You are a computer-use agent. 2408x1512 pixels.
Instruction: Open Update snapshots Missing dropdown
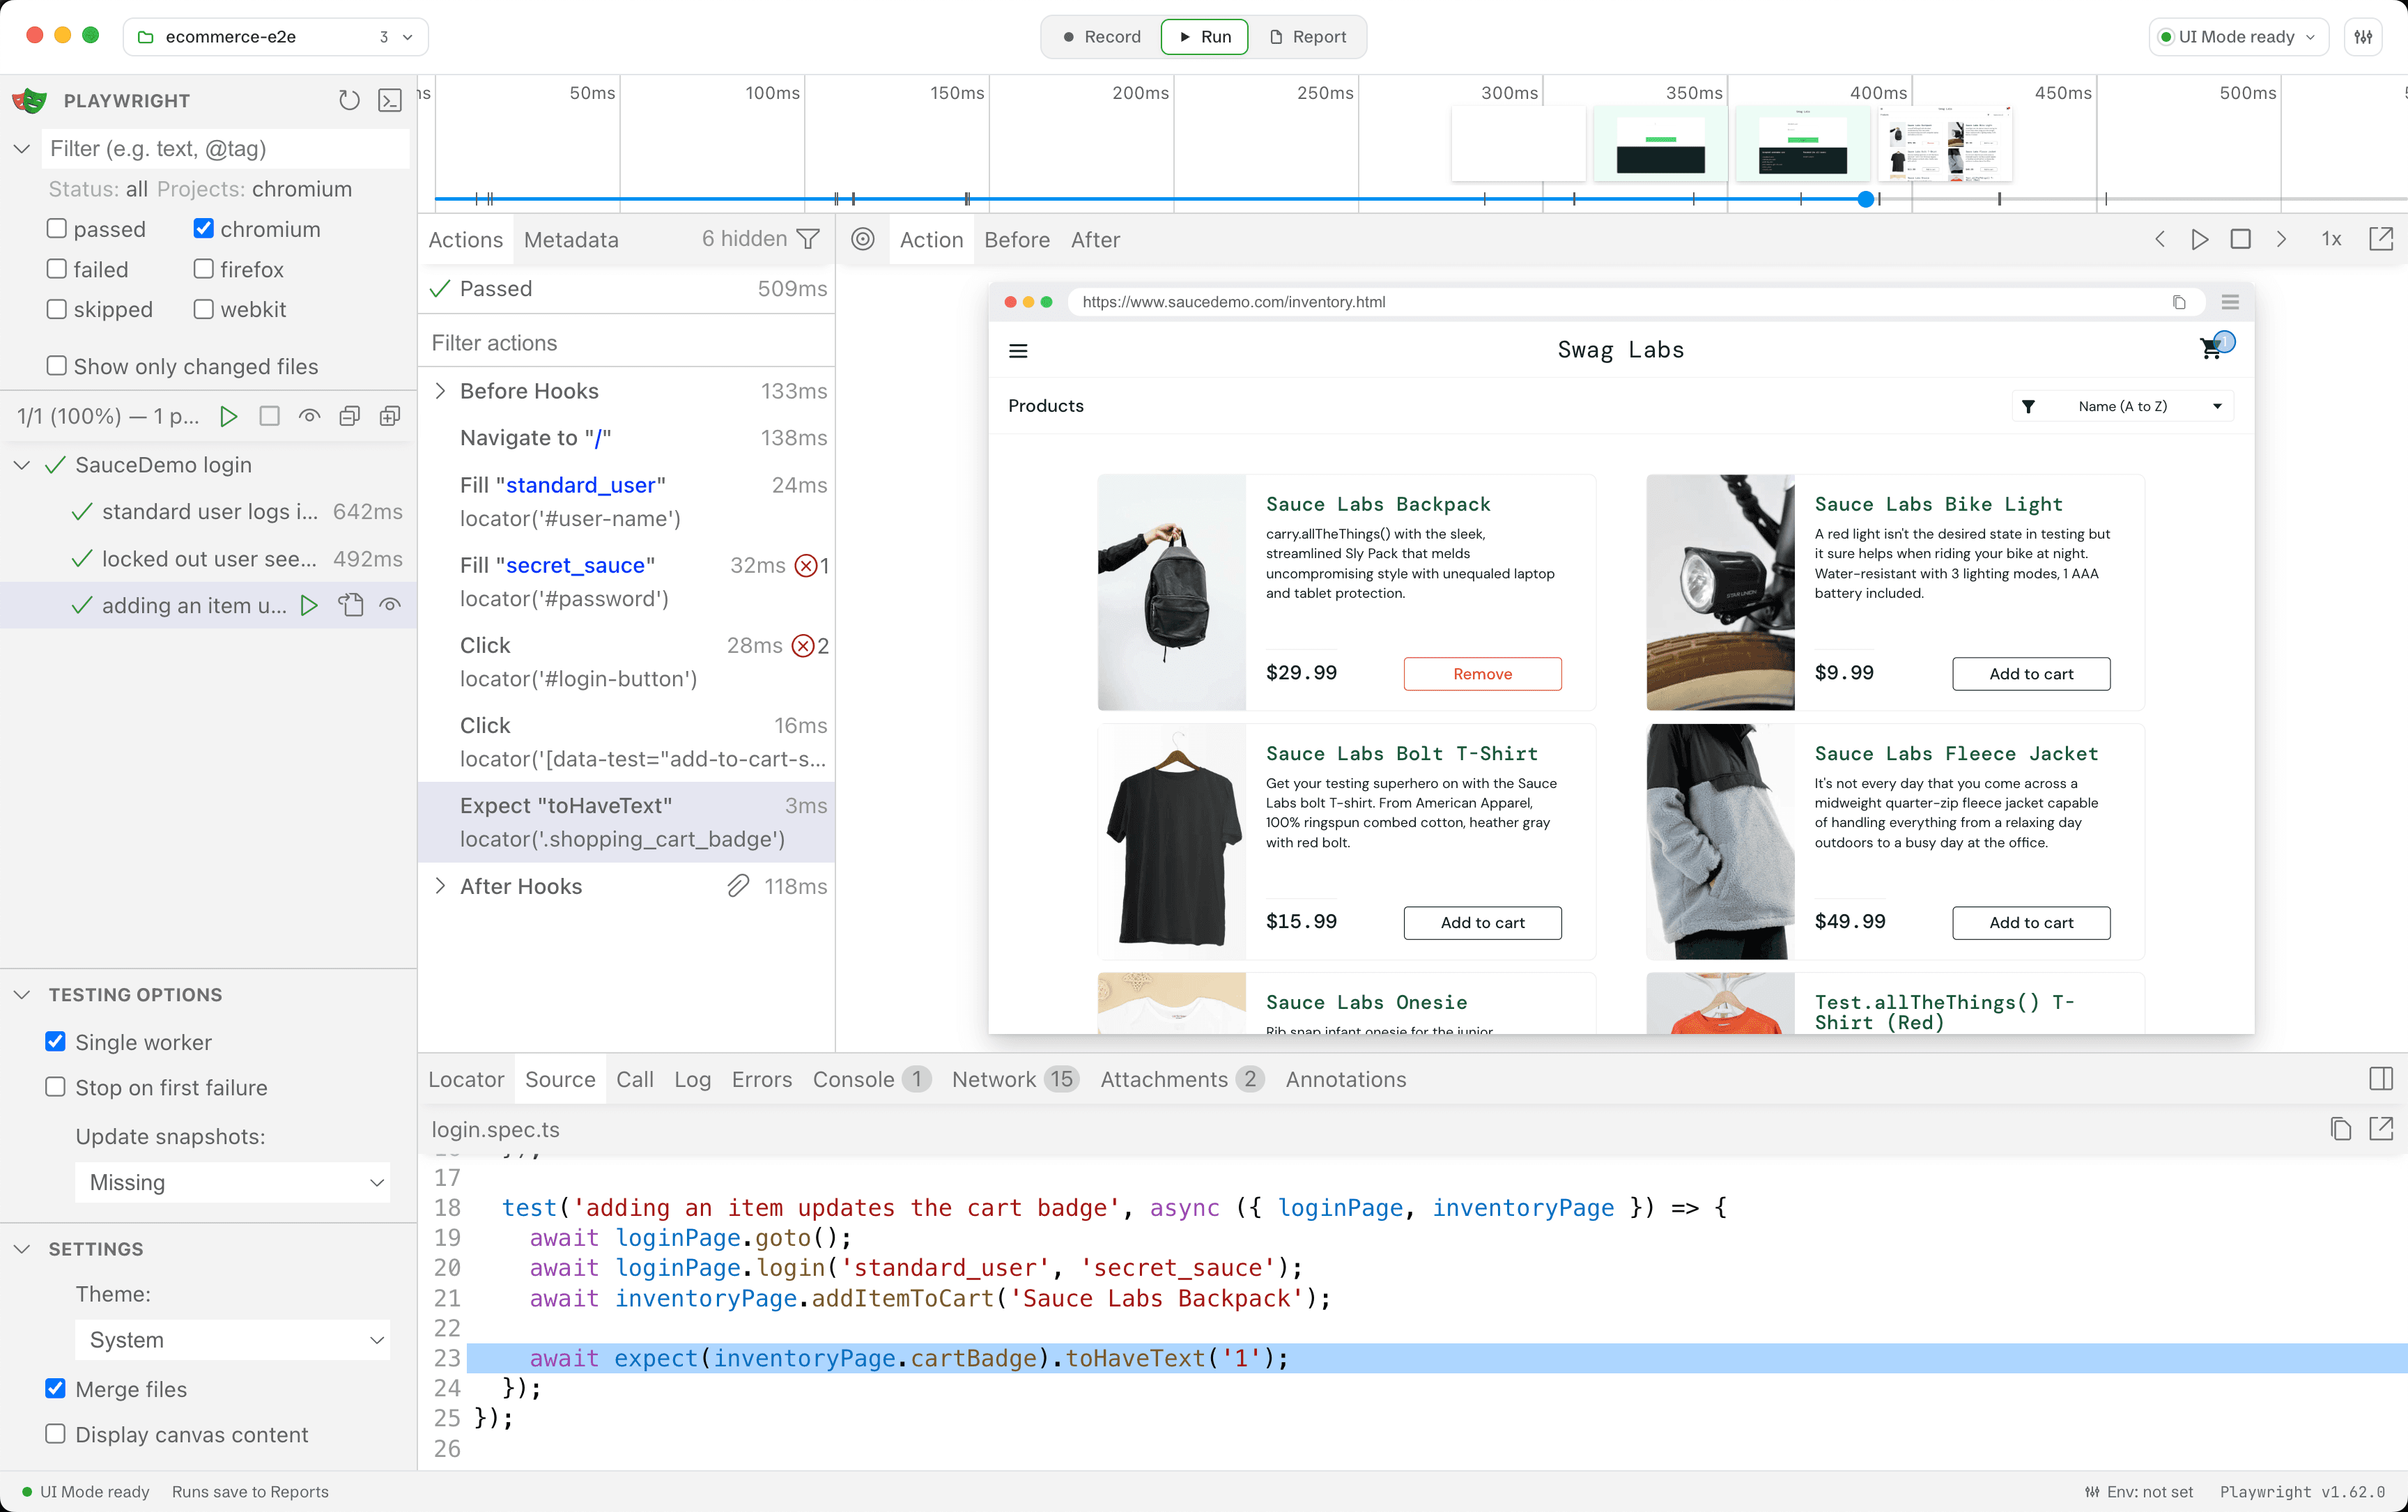(x=232, y=1182)
